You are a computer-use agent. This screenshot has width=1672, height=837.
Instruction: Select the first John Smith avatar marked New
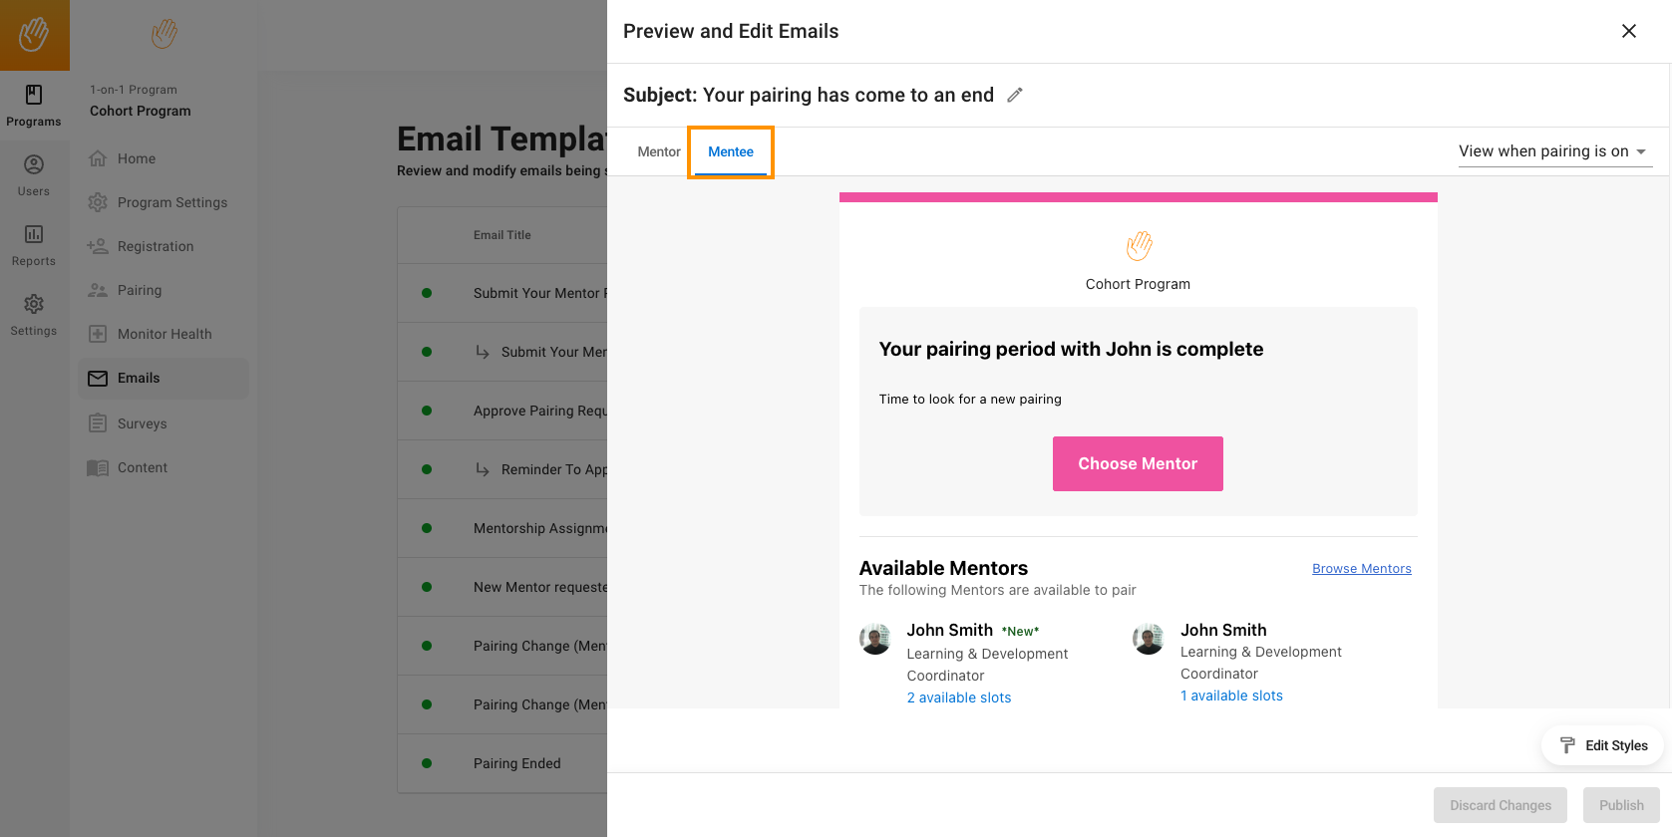[875, 640]
